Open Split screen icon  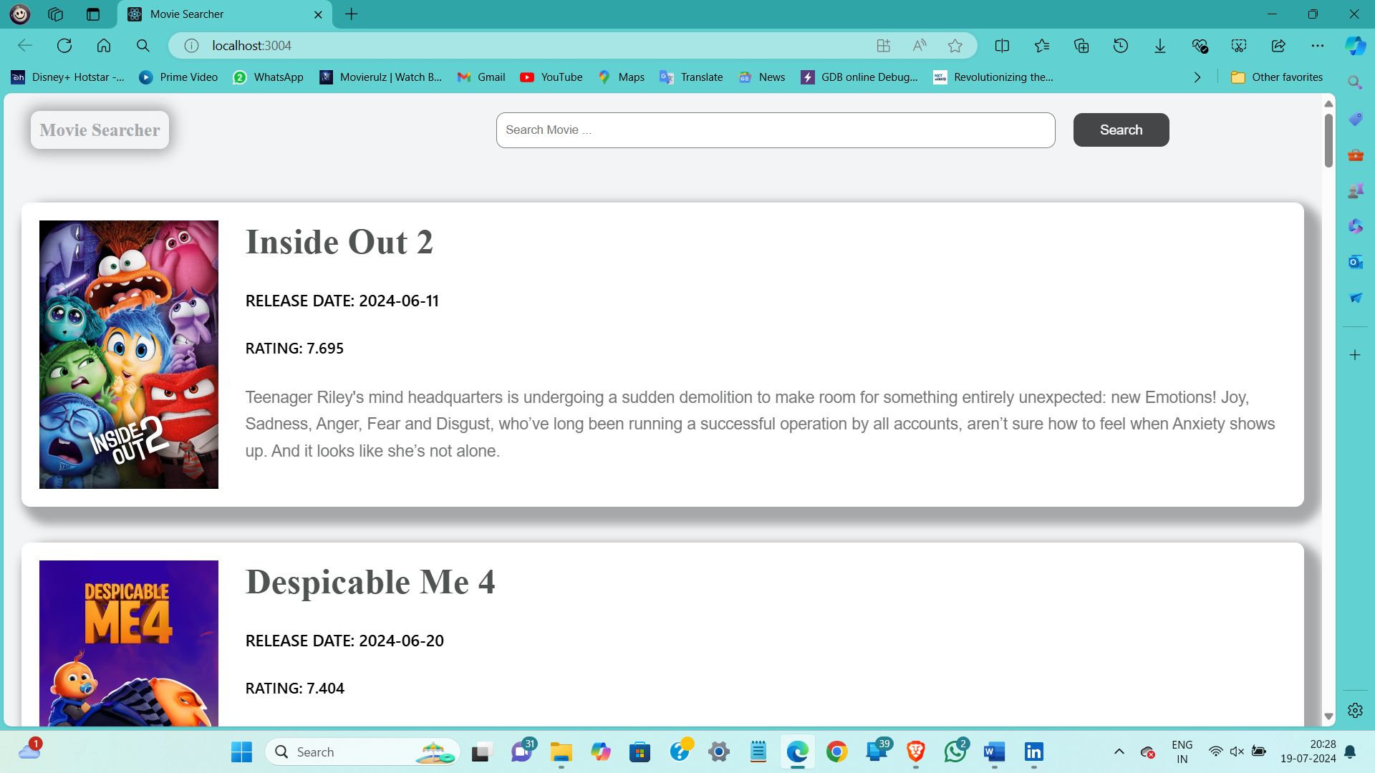(x=1003, y=46)
